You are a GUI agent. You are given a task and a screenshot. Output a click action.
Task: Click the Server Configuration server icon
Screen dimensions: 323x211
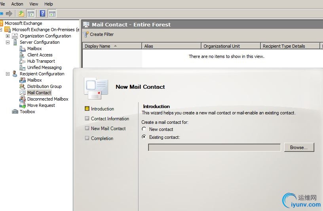pyautogui.click(x=15, y=42)
